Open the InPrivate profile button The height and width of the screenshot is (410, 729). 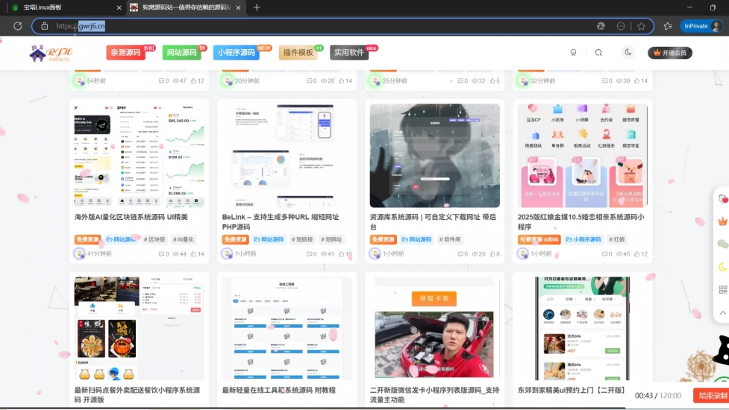click(702, 26)
